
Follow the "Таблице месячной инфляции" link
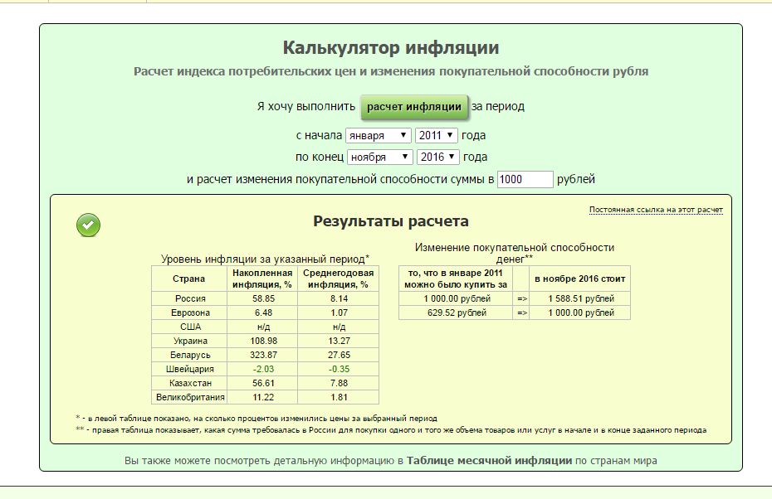(489, 459)
